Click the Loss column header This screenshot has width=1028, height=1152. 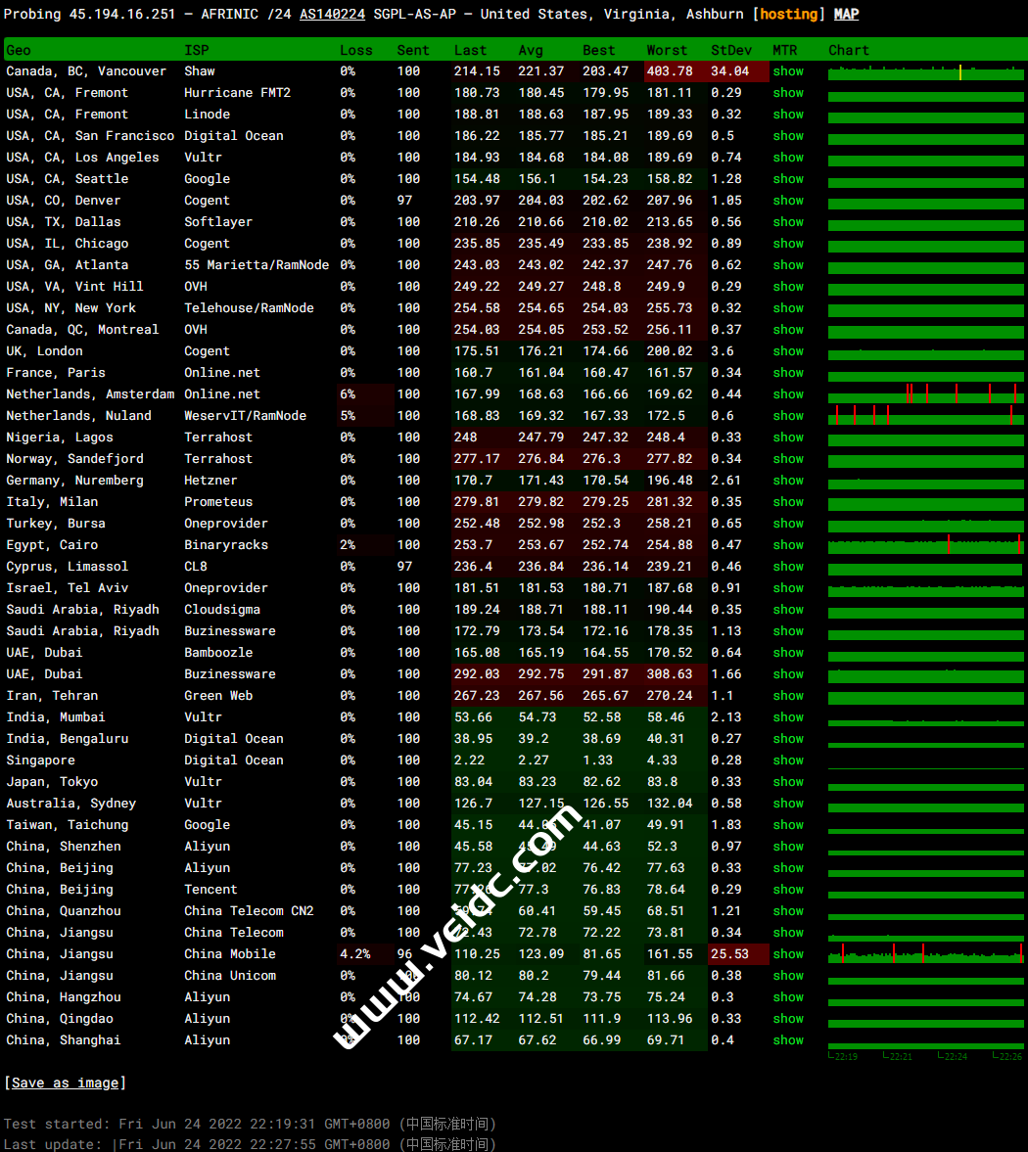tap(355, 50)
